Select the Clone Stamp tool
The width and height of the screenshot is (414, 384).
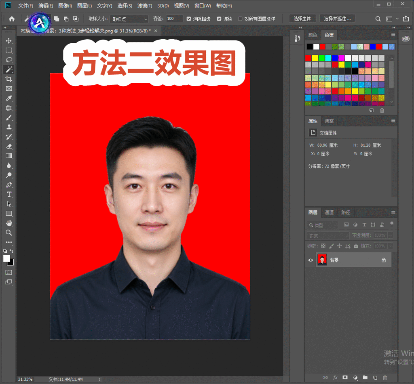point(9,127)
